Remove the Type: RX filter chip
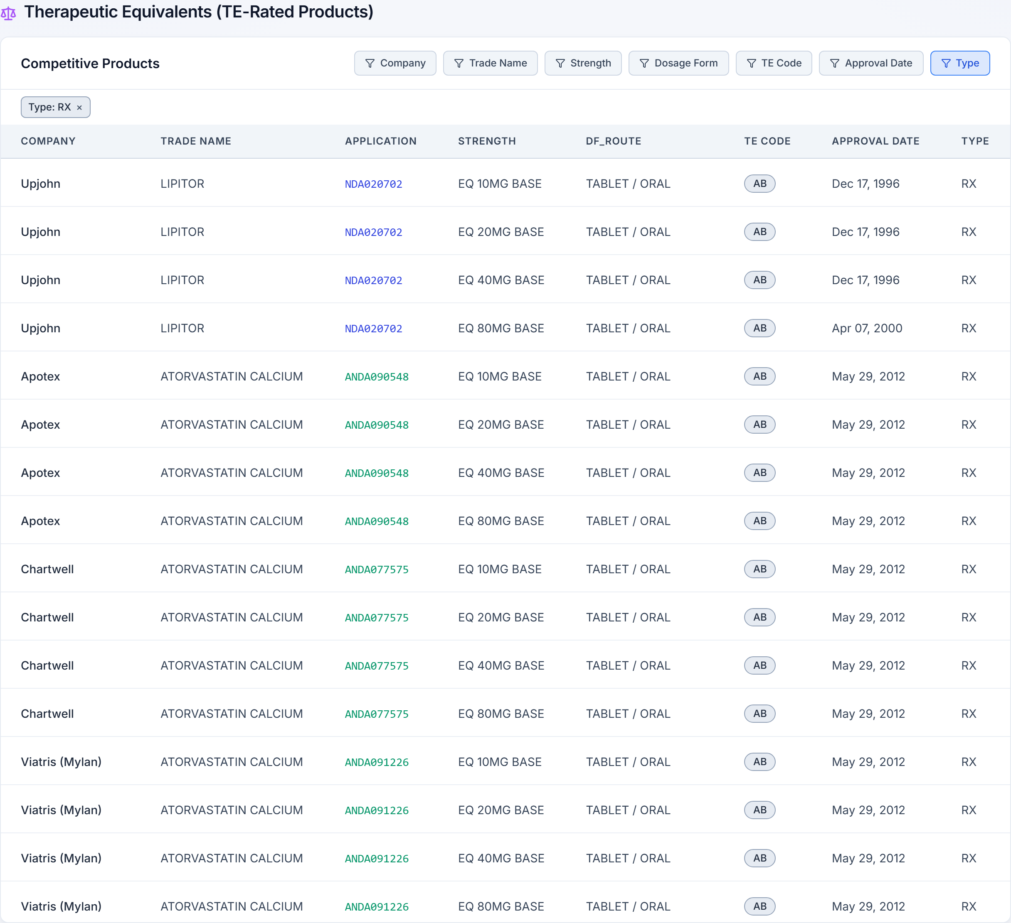 79,108
